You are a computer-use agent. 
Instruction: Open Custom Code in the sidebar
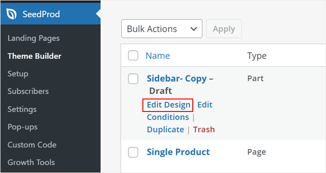pos(32,145)
